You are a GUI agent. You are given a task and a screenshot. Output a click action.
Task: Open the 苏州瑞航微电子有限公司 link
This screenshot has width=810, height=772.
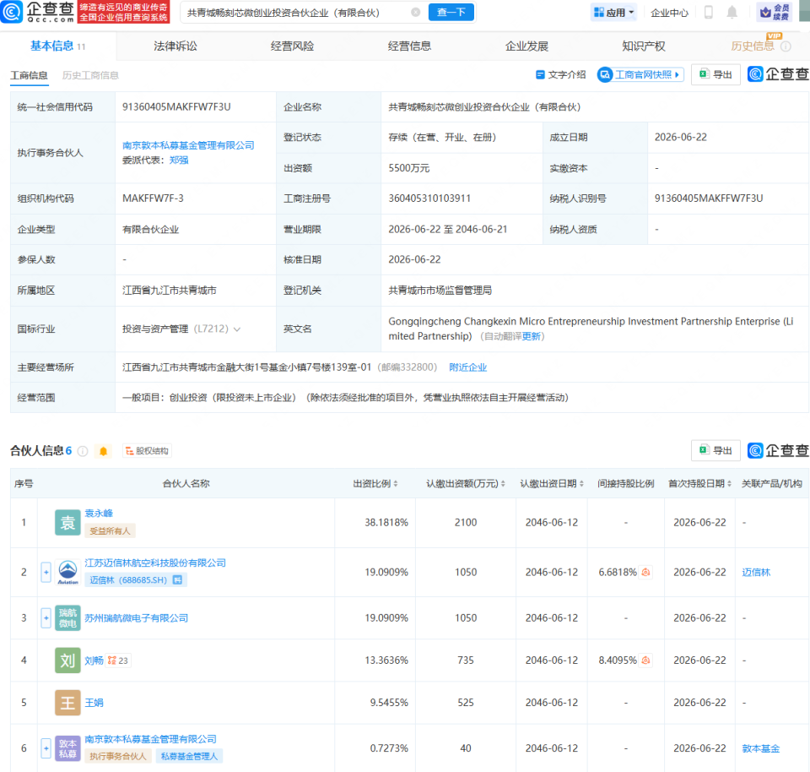[x=137, y=618]
